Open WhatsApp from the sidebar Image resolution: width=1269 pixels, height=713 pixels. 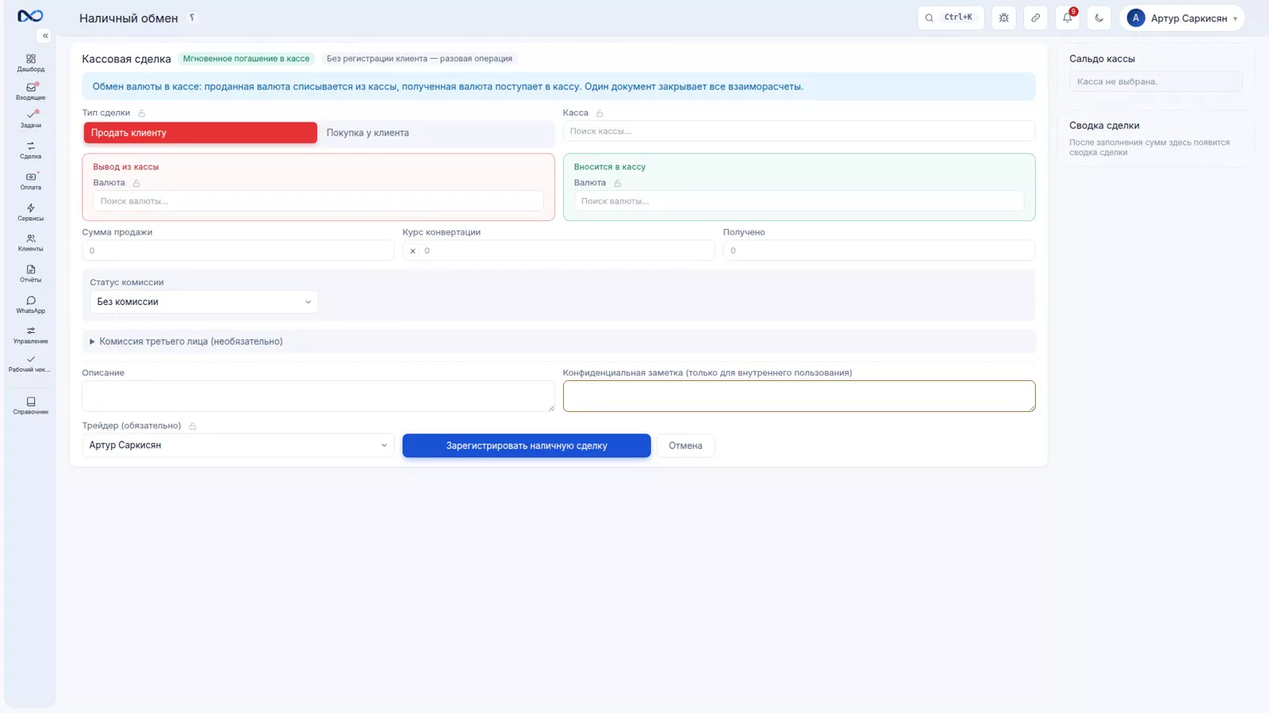coord(30,304)
